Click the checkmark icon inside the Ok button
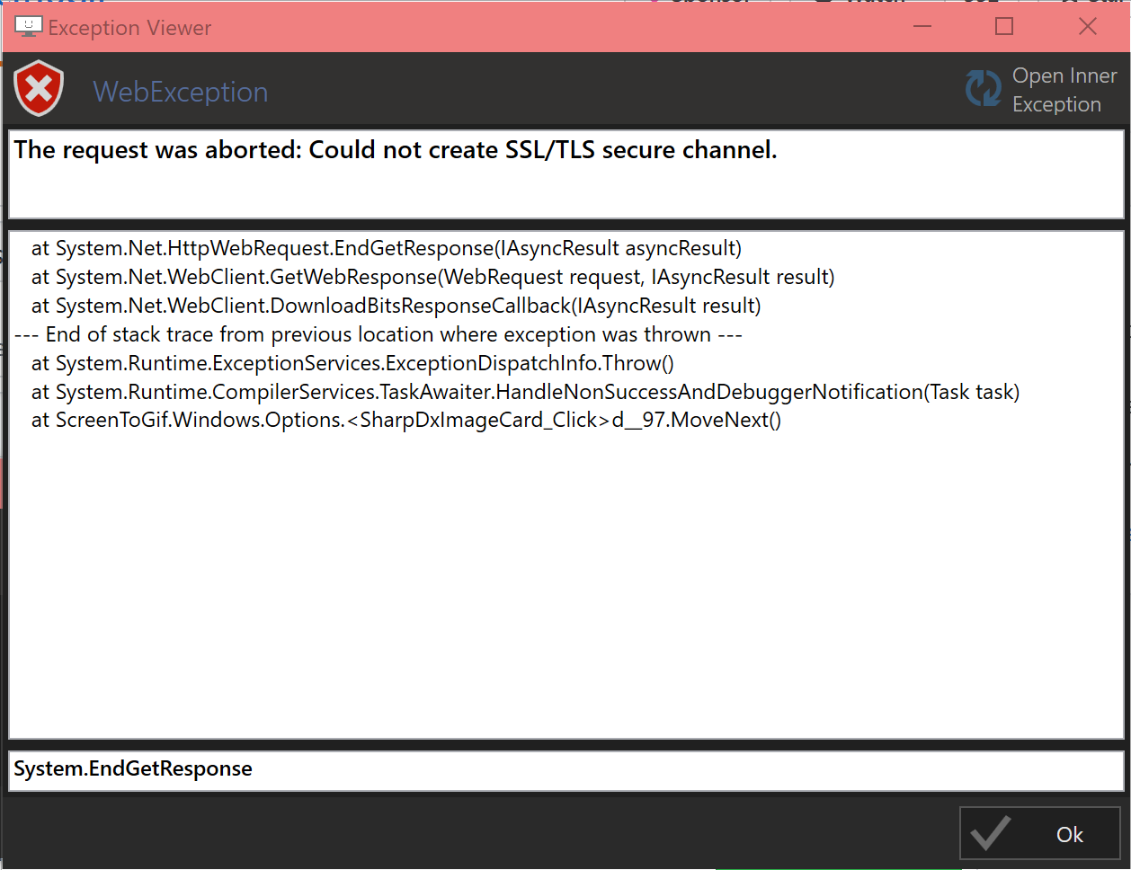1131x870 pixels. coord(991,833)
